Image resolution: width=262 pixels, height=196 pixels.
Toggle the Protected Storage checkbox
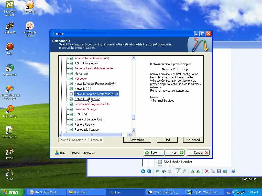pyautogui.click(x=71, y=109)
